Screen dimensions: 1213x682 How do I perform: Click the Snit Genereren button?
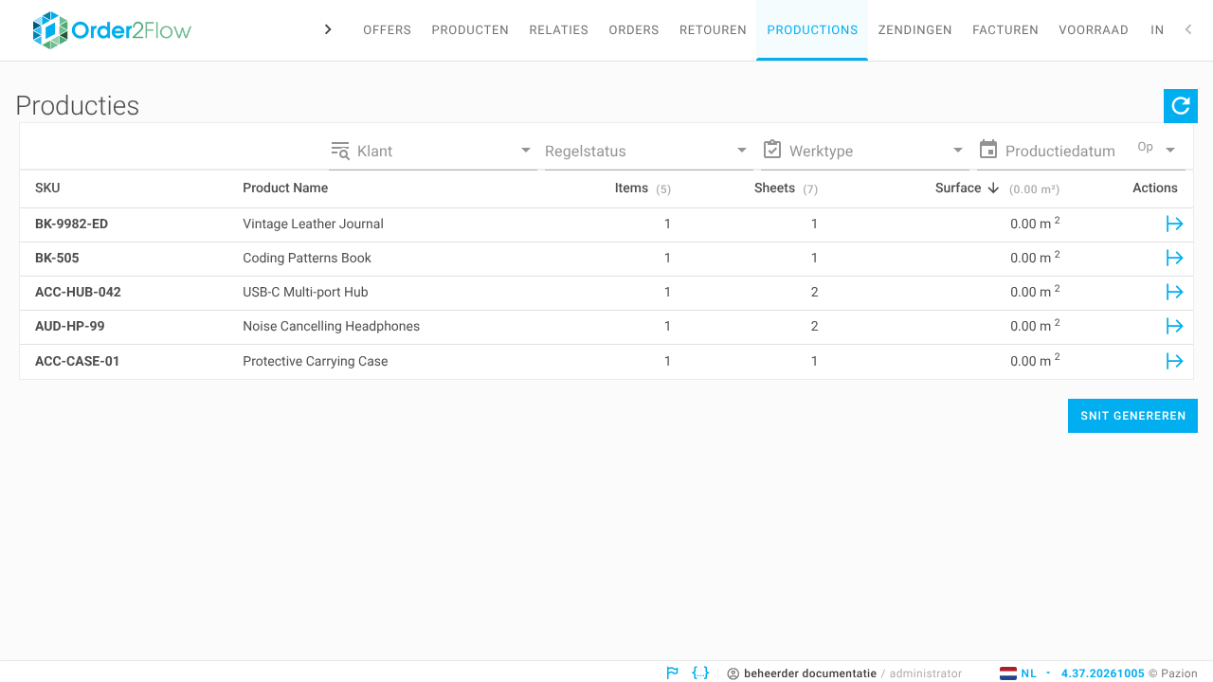[x=1132, y=416]
